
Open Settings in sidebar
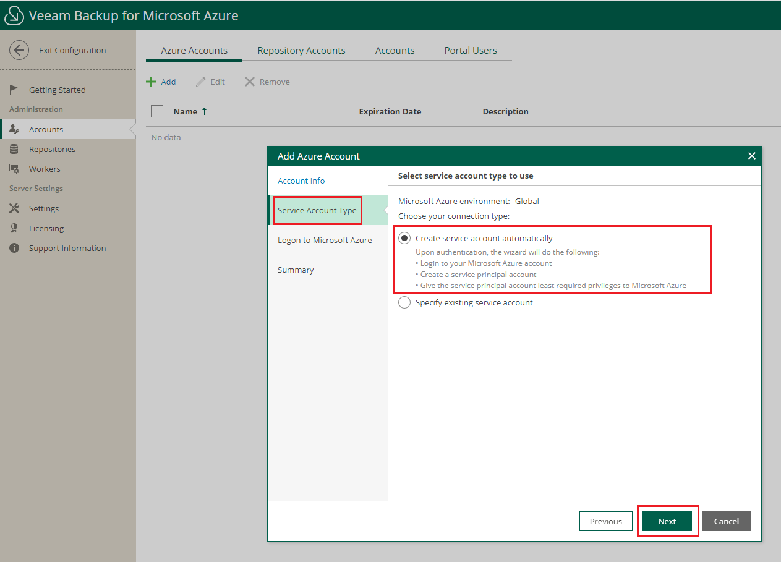(x=68, y=208)
